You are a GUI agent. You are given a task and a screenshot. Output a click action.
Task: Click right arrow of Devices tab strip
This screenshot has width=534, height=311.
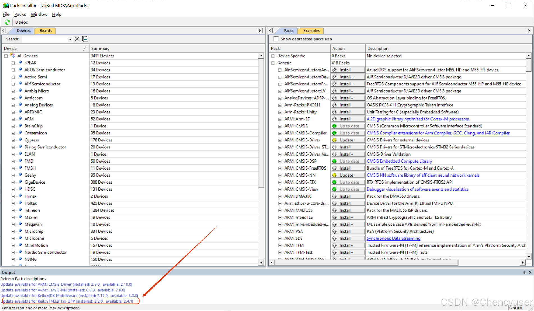[x=260, y=30]
